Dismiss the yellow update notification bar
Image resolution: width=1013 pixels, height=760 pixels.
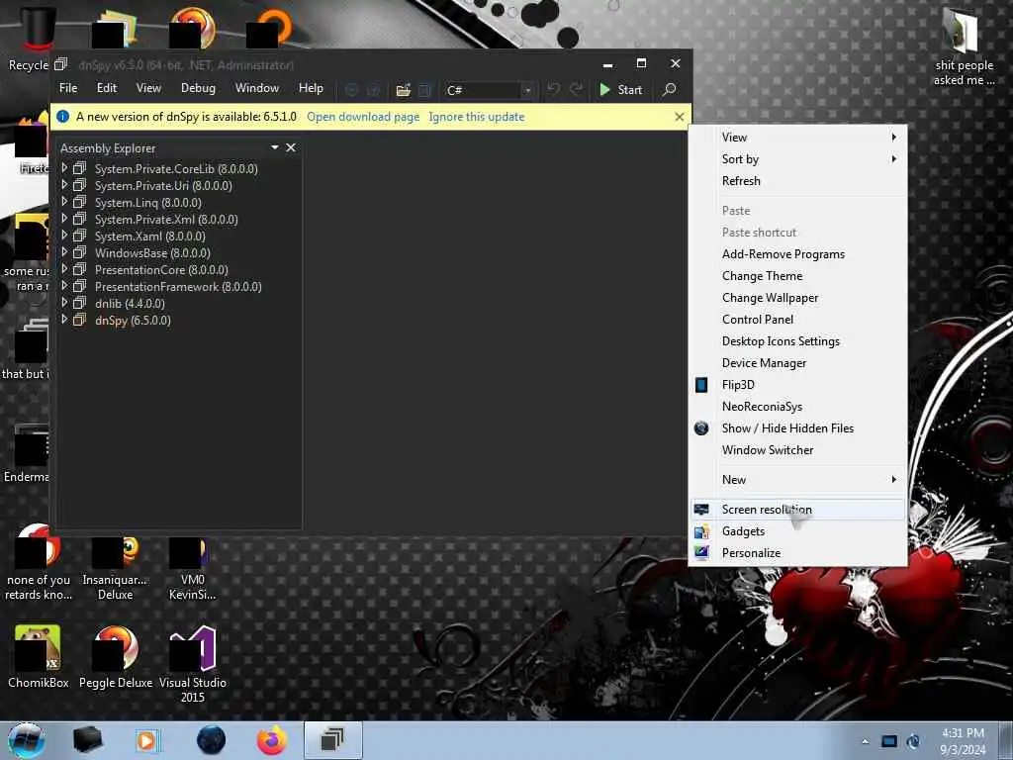point(679,117)
